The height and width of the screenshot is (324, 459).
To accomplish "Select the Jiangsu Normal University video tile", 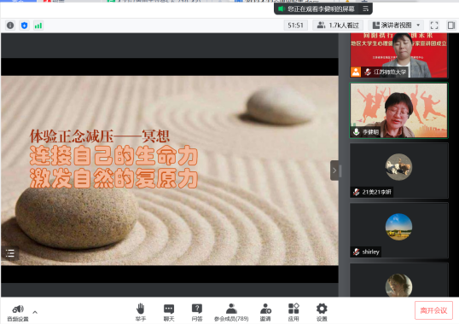I will click(x=398, y=55).
